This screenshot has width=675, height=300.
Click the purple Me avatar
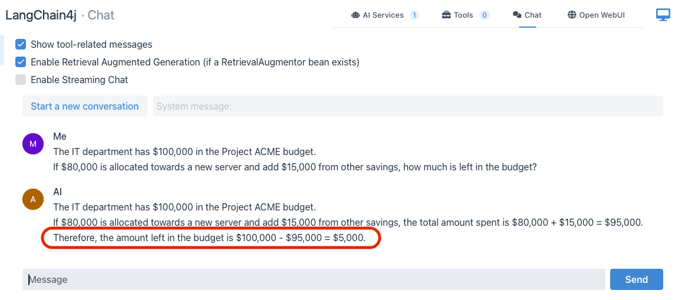coord(33,144)
